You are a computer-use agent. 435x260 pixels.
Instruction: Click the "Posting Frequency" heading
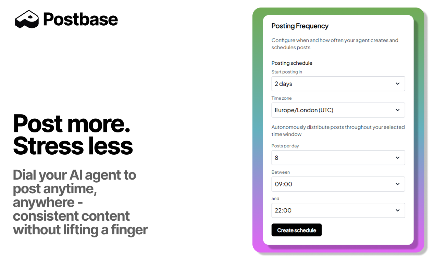click(300, 26)
